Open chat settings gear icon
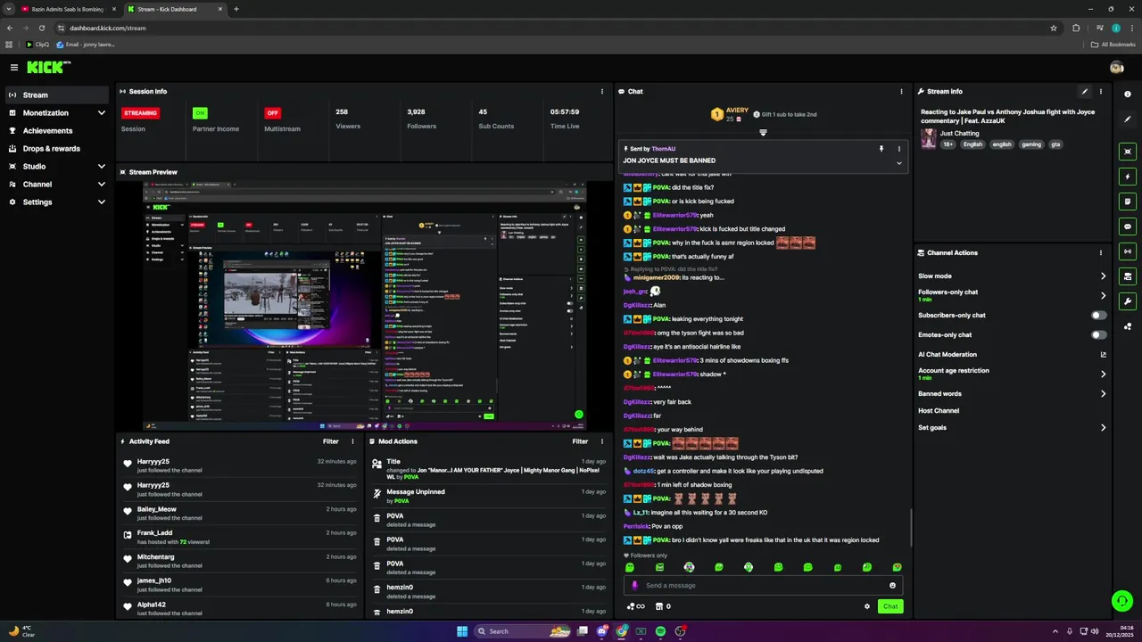 click(866, 606)
